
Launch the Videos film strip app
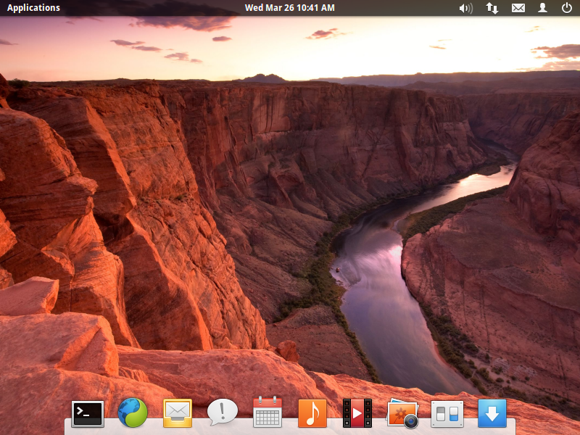[357, 413]
